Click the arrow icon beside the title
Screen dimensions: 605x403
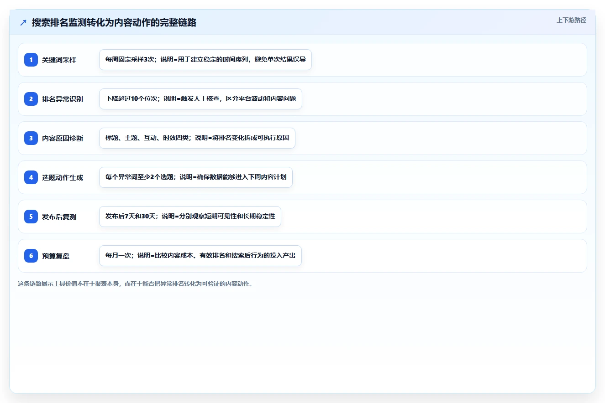click(23, 23)
